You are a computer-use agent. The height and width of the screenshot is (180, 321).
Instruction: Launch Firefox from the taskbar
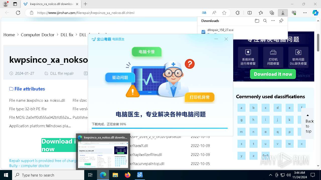128,175
